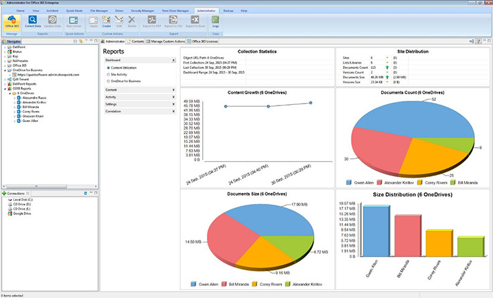Image resolution: width=493 pixels, height=298 pixels.
Task: Open the Help ribbon tab
Action: coord(244,11)
